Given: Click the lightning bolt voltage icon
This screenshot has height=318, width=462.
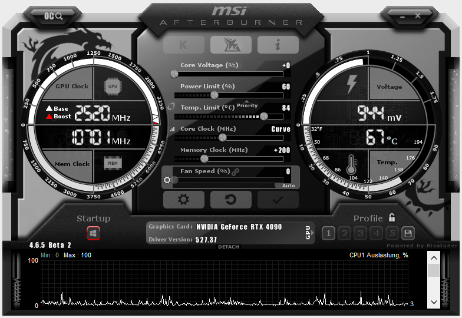Looking at the screenshot, I should pyautogui.click(x=352, y=84).
